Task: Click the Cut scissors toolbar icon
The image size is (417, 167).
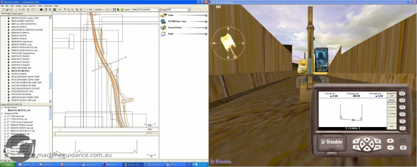Action: (x=16, y=10)
